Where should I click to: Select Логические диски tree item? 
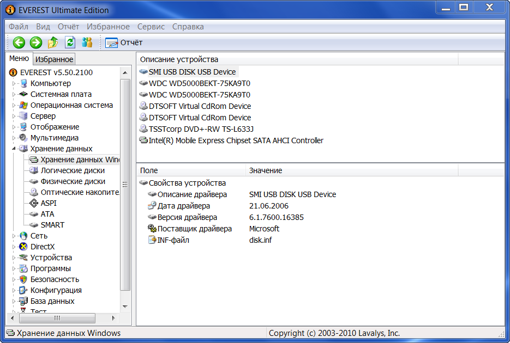[73, 170]
